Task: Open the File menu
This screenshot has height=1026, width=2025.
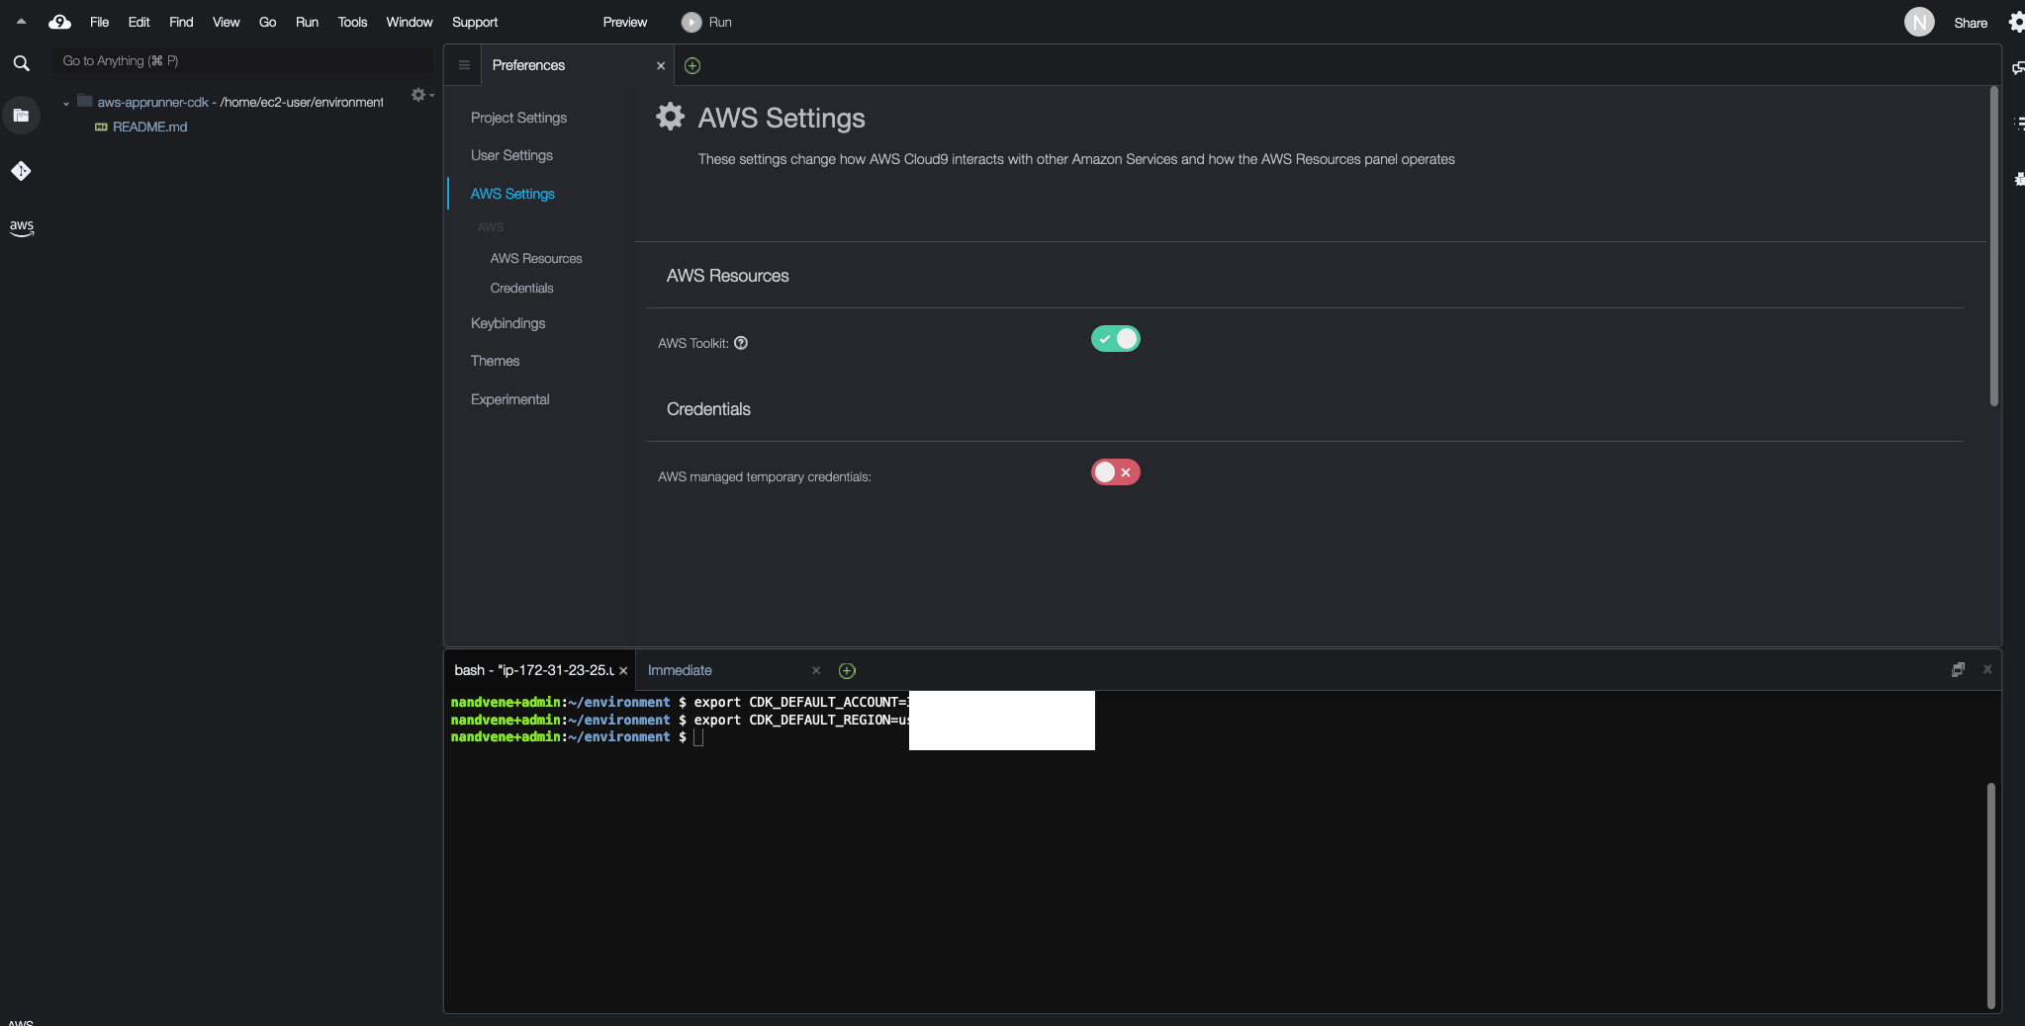Action: (x=99, y=22)
